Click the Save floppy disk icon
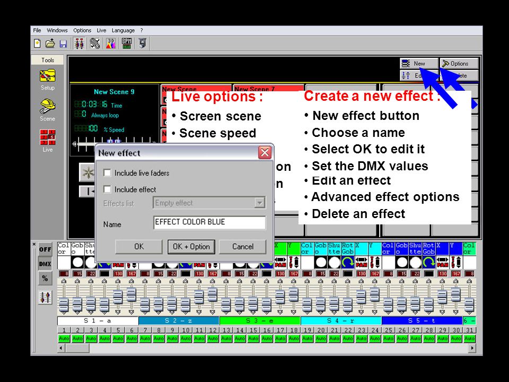Screen dimensions: 509x382 (x=63, y=44)
